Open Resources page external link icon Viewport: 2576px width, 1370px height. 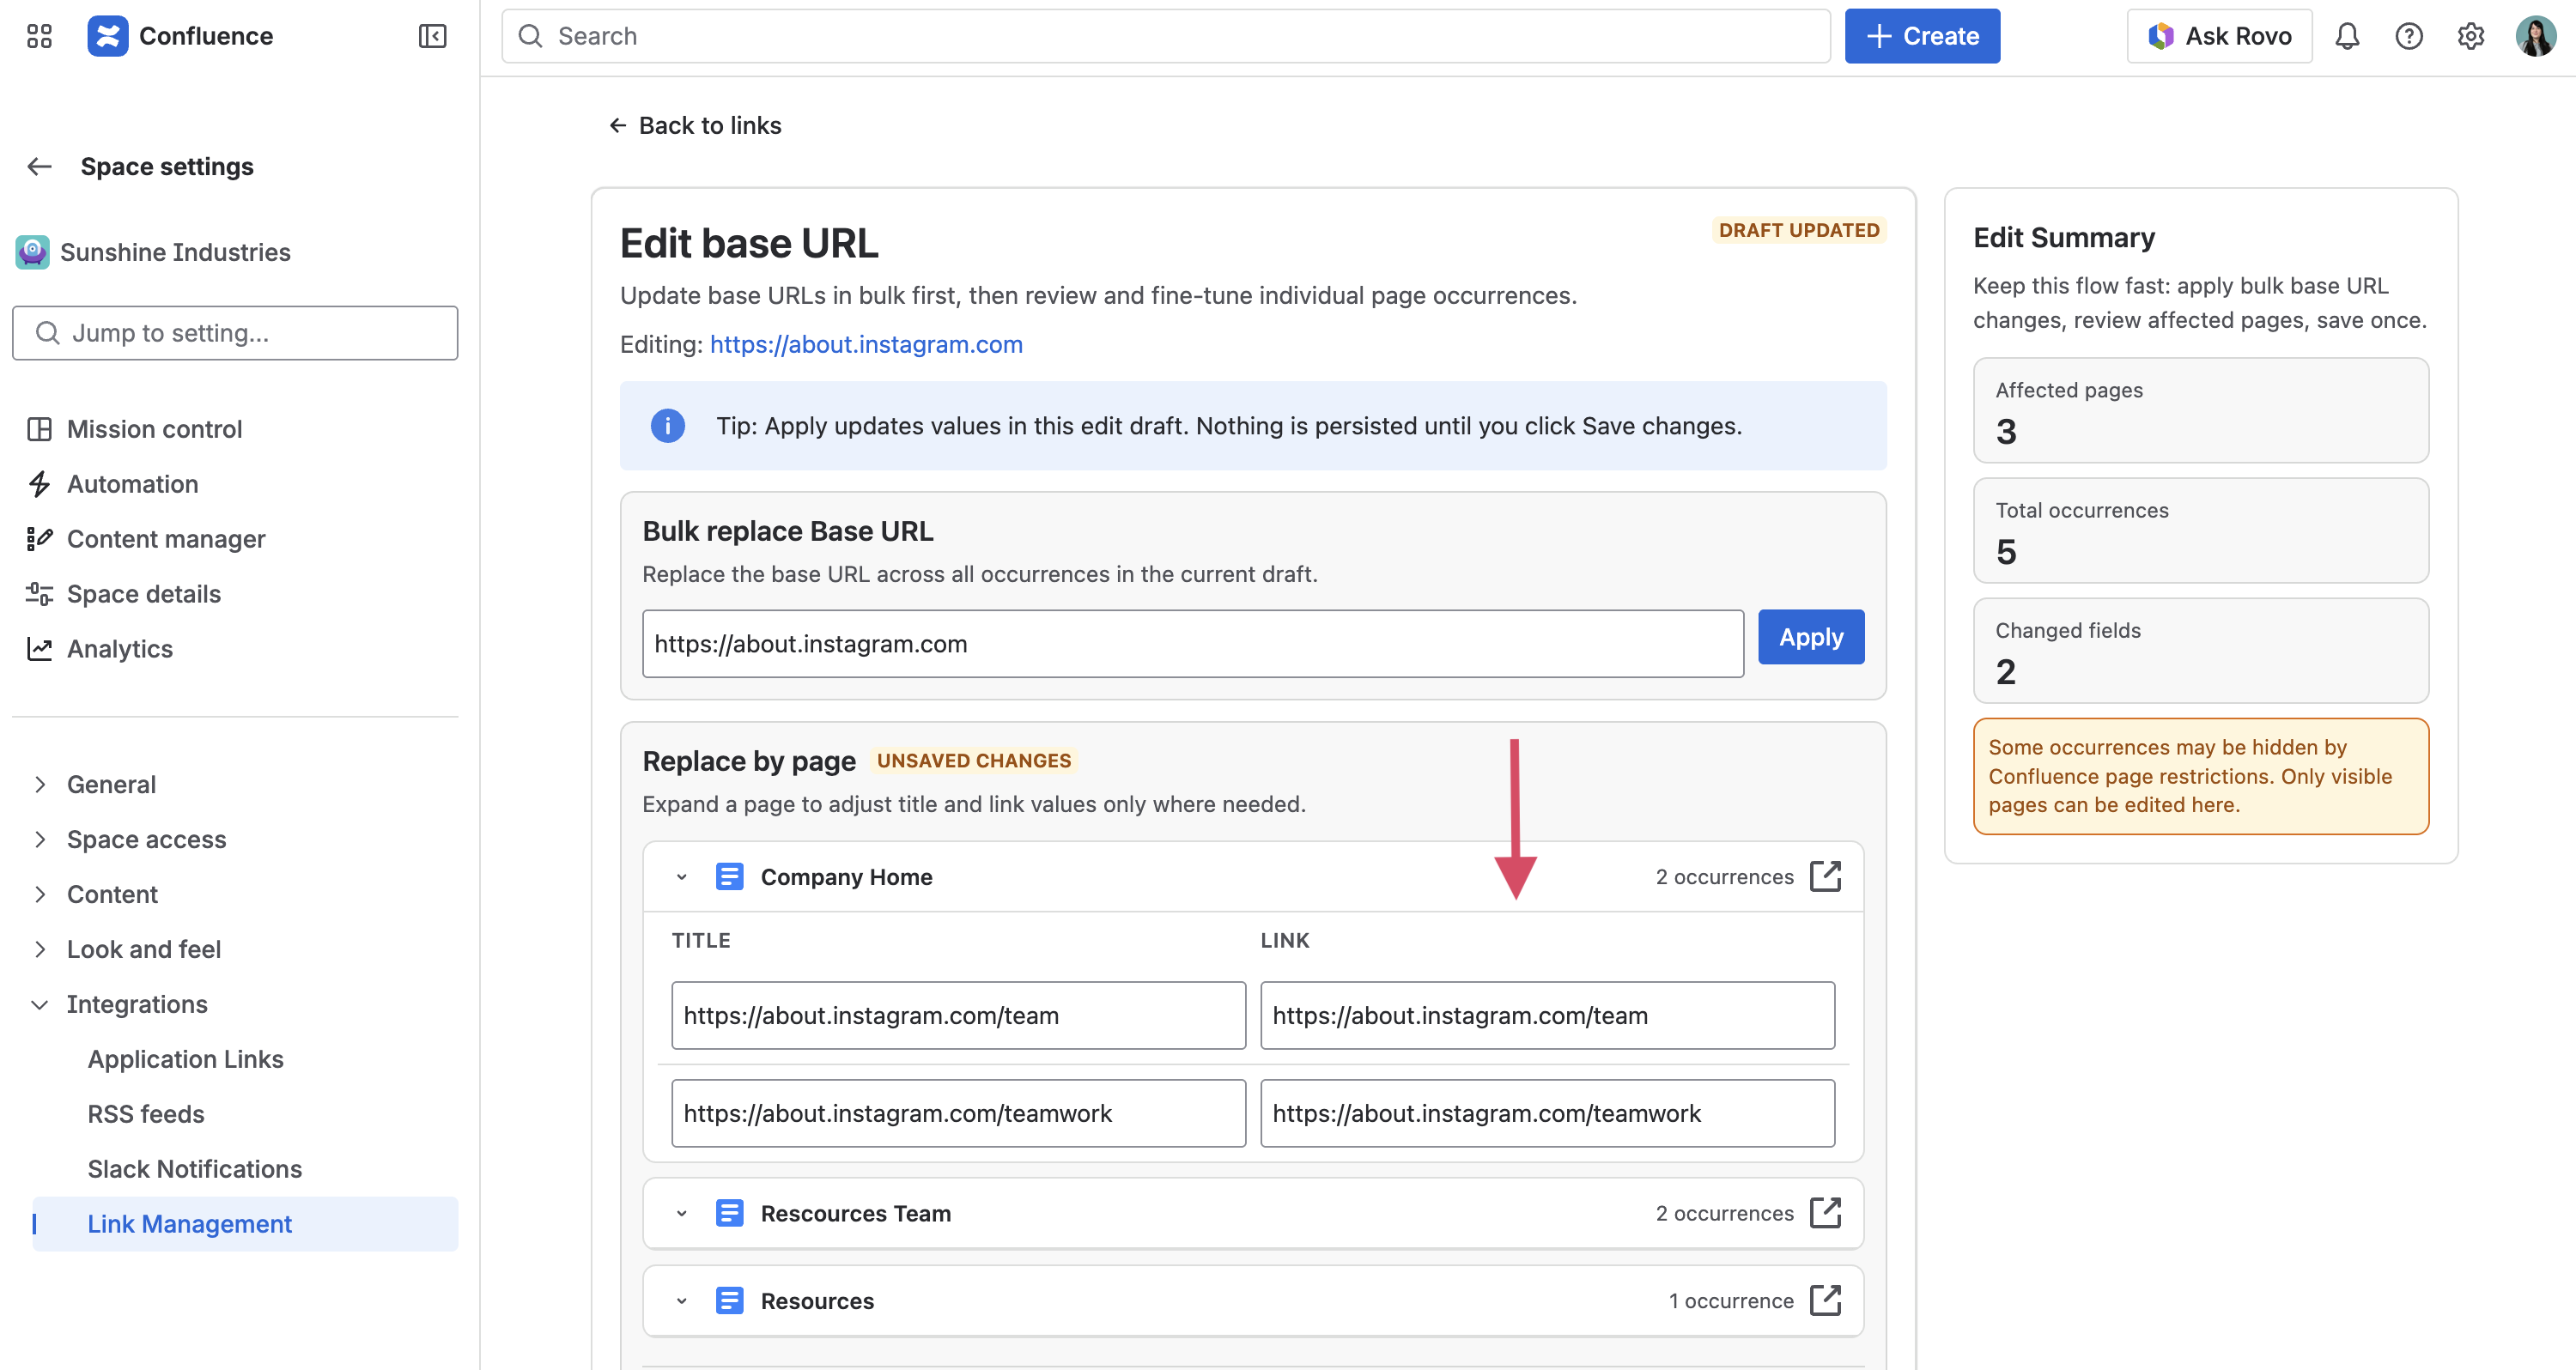point(1825,1300)
